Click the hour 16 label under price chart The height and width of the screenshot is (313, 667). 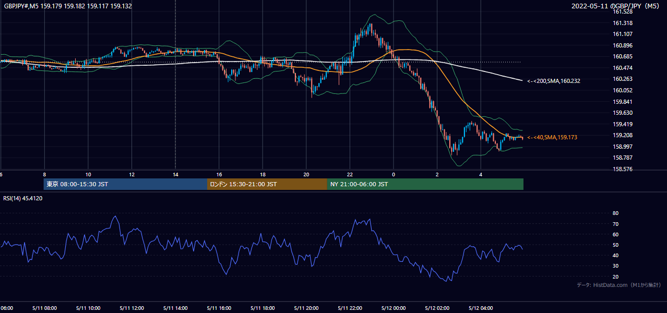coord(219,175)
